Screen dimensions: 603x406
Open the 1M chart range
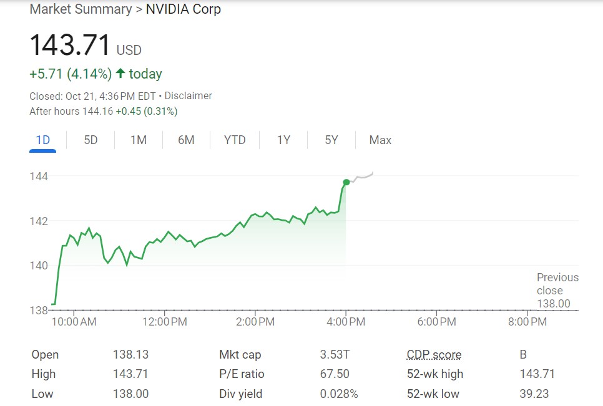[138, 140]
